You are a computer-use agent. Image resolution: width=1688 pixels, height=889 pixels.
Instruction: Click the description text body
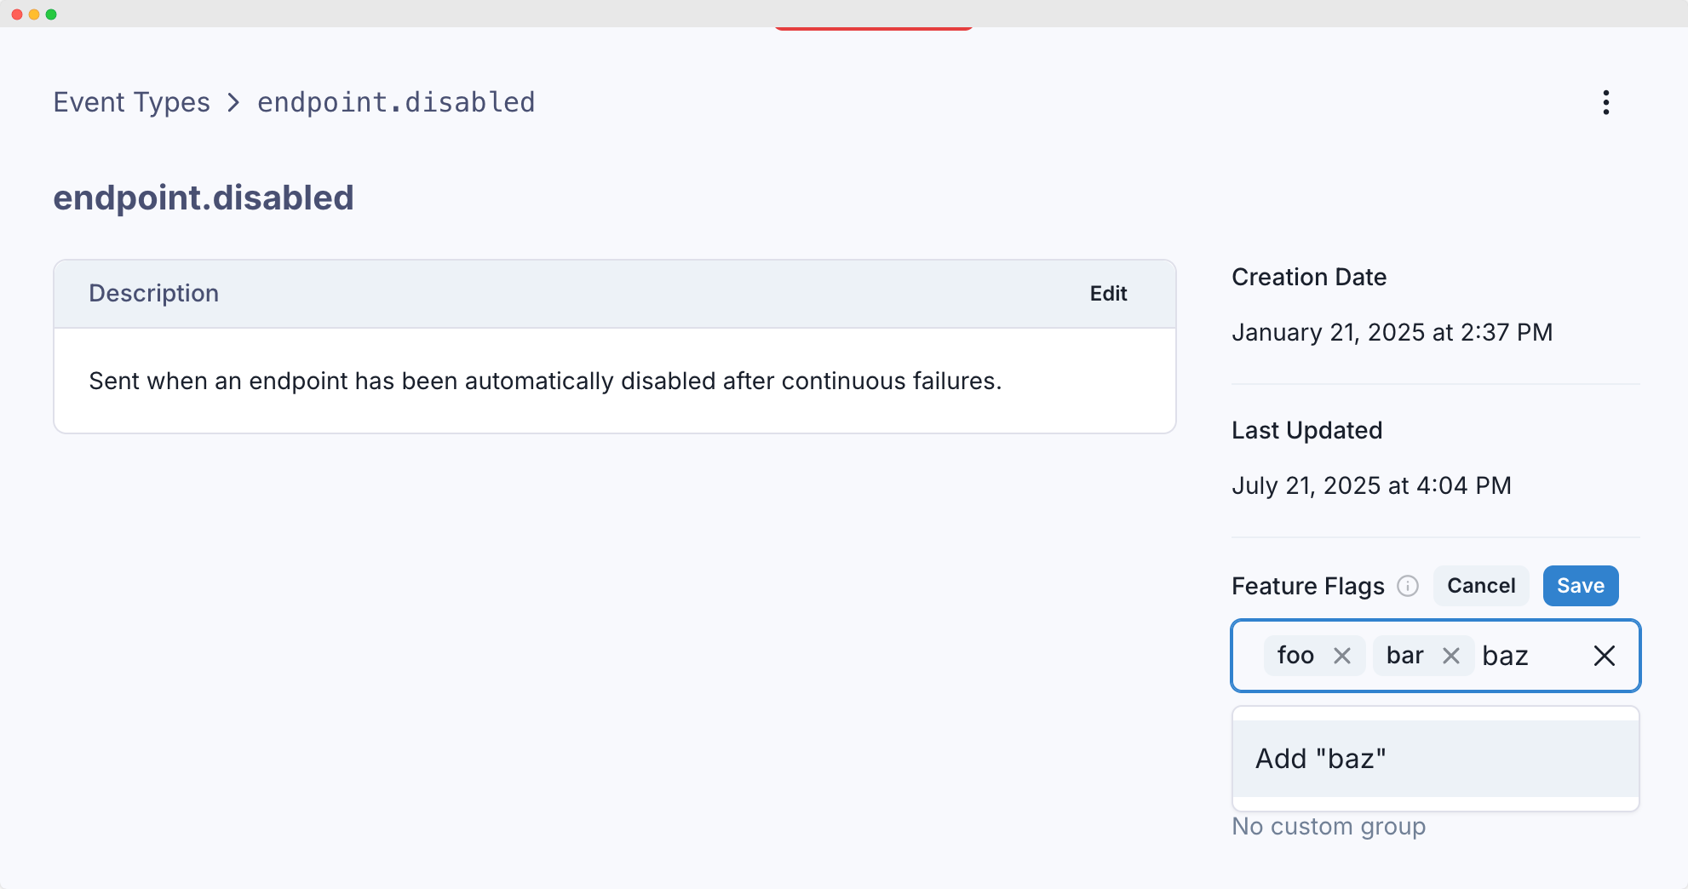tap(545, 381)
